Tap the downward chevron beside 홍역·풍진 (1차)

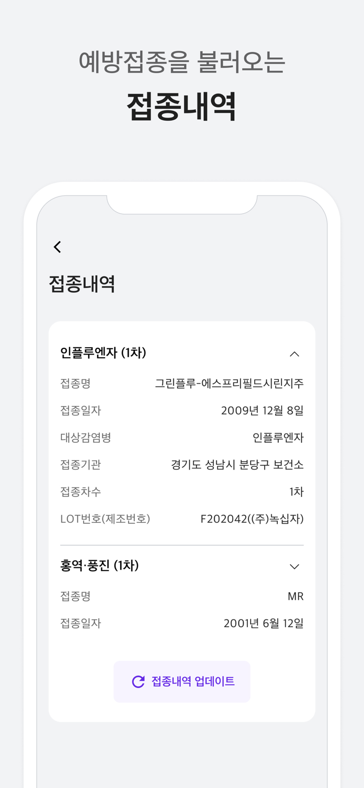click(295, 566)
